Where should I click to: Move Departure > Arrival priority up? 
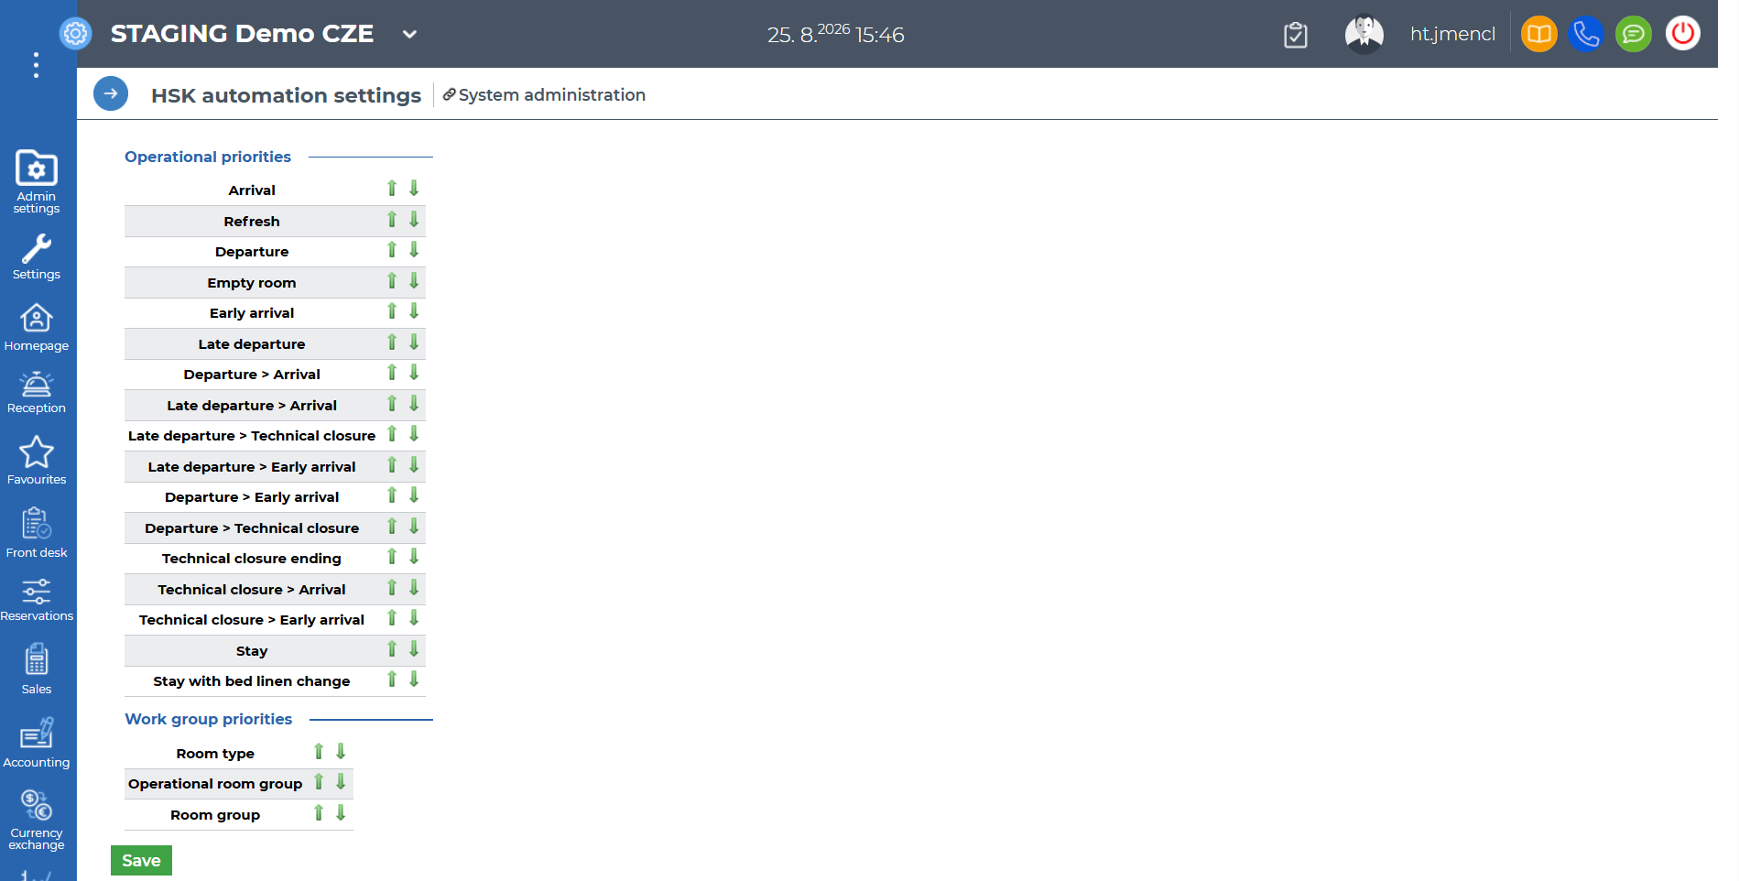[392, 373]
